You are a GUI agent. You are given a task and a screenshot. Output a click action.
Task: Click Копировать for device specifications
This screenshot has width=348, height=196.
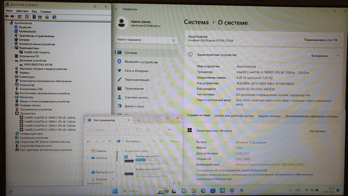click(x=319, y=56)
